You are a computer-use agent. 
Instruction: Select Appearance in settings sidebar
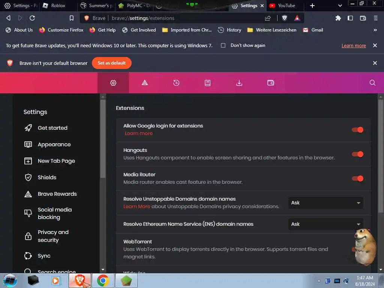point(54,144)
